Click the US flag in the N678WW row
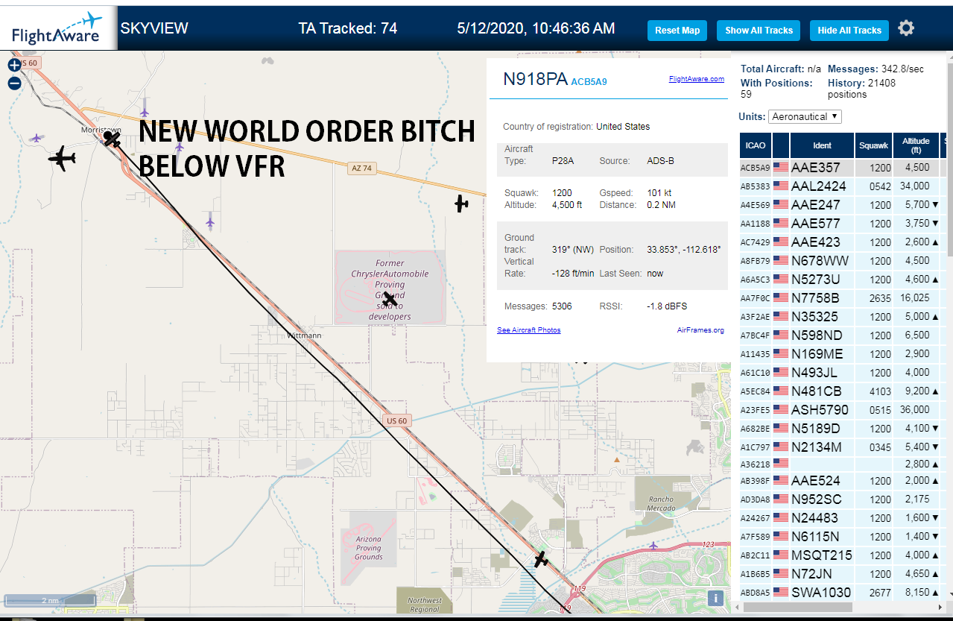 point(781,261)
